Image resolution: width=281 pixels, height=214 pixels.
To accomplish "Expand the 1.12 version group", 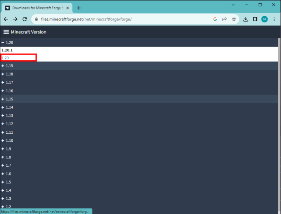I will tap(7, 124).
